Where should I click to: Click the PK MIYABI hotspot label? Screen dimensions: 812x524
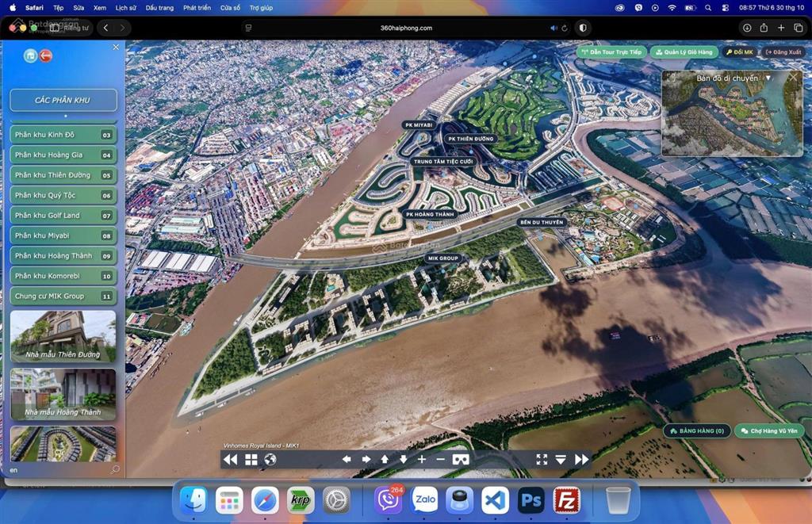pyautogui.click(x=419, y=125)
